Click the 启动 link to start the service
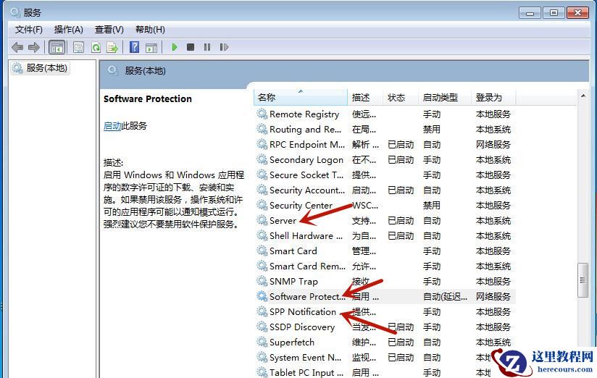 112,126
